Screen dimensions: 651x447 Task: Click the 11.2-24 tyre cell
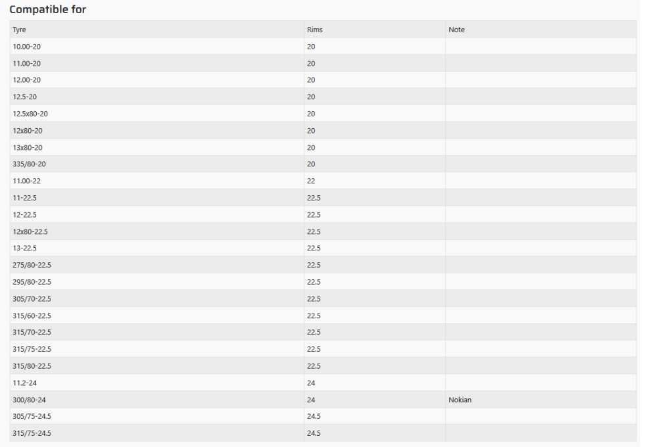point(25,383)
